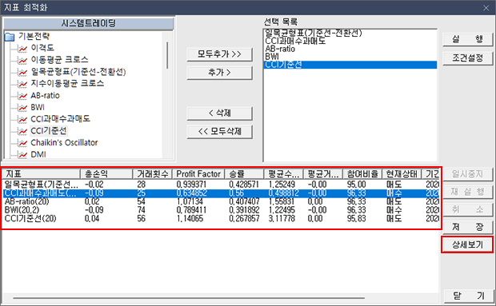Click the 기본전략 folder label
The width and height of the screenshot is (496, 306).
[34, 36]
